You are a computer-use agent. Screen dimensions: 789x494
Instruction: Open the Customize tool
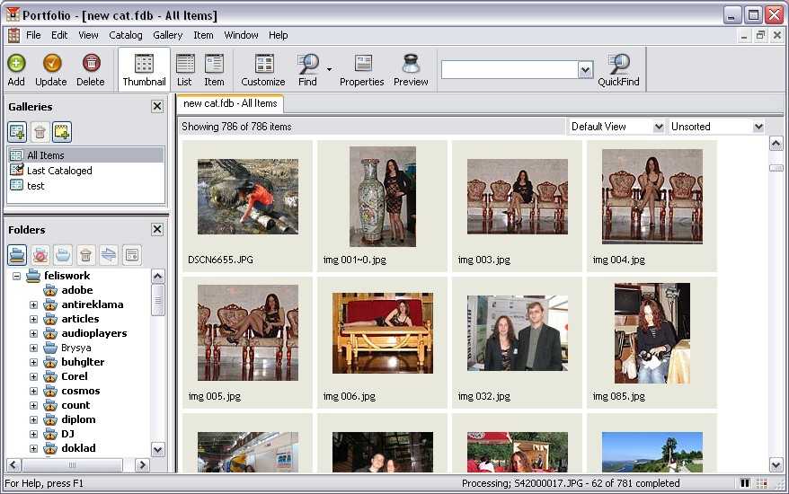[x=263, y=70]
